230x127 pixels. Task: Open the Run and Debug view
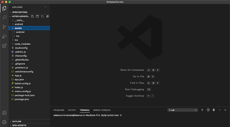4,36
